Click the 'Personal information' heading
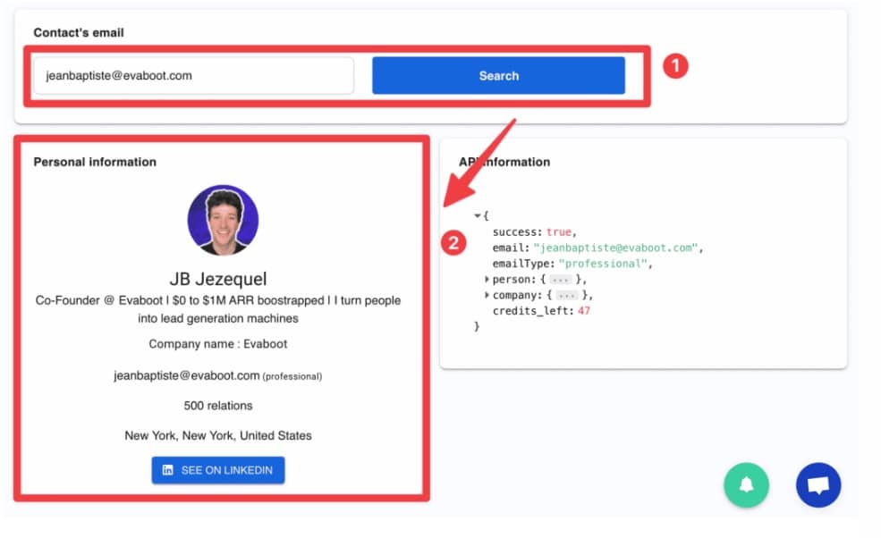Image resolution: width=881 pixels, height=538 pixels. click(95, 162)
